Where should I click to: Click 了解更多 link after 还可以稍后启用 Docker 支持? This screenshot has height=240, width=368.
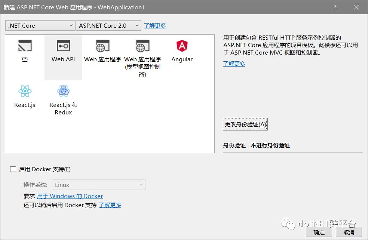coord(110,205)
